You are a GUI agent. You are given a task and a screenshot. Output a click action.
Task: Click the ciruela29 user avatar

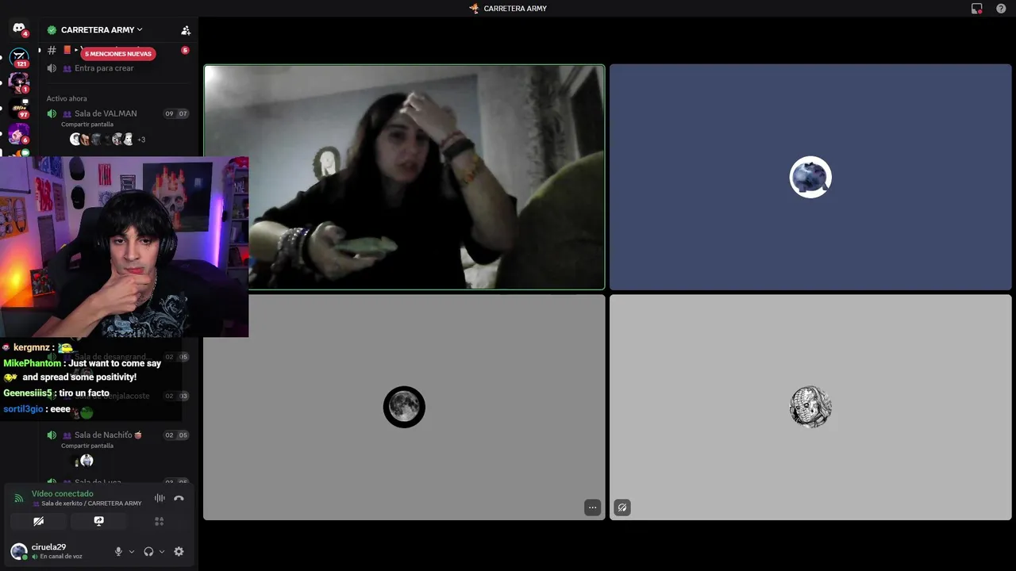19,551
